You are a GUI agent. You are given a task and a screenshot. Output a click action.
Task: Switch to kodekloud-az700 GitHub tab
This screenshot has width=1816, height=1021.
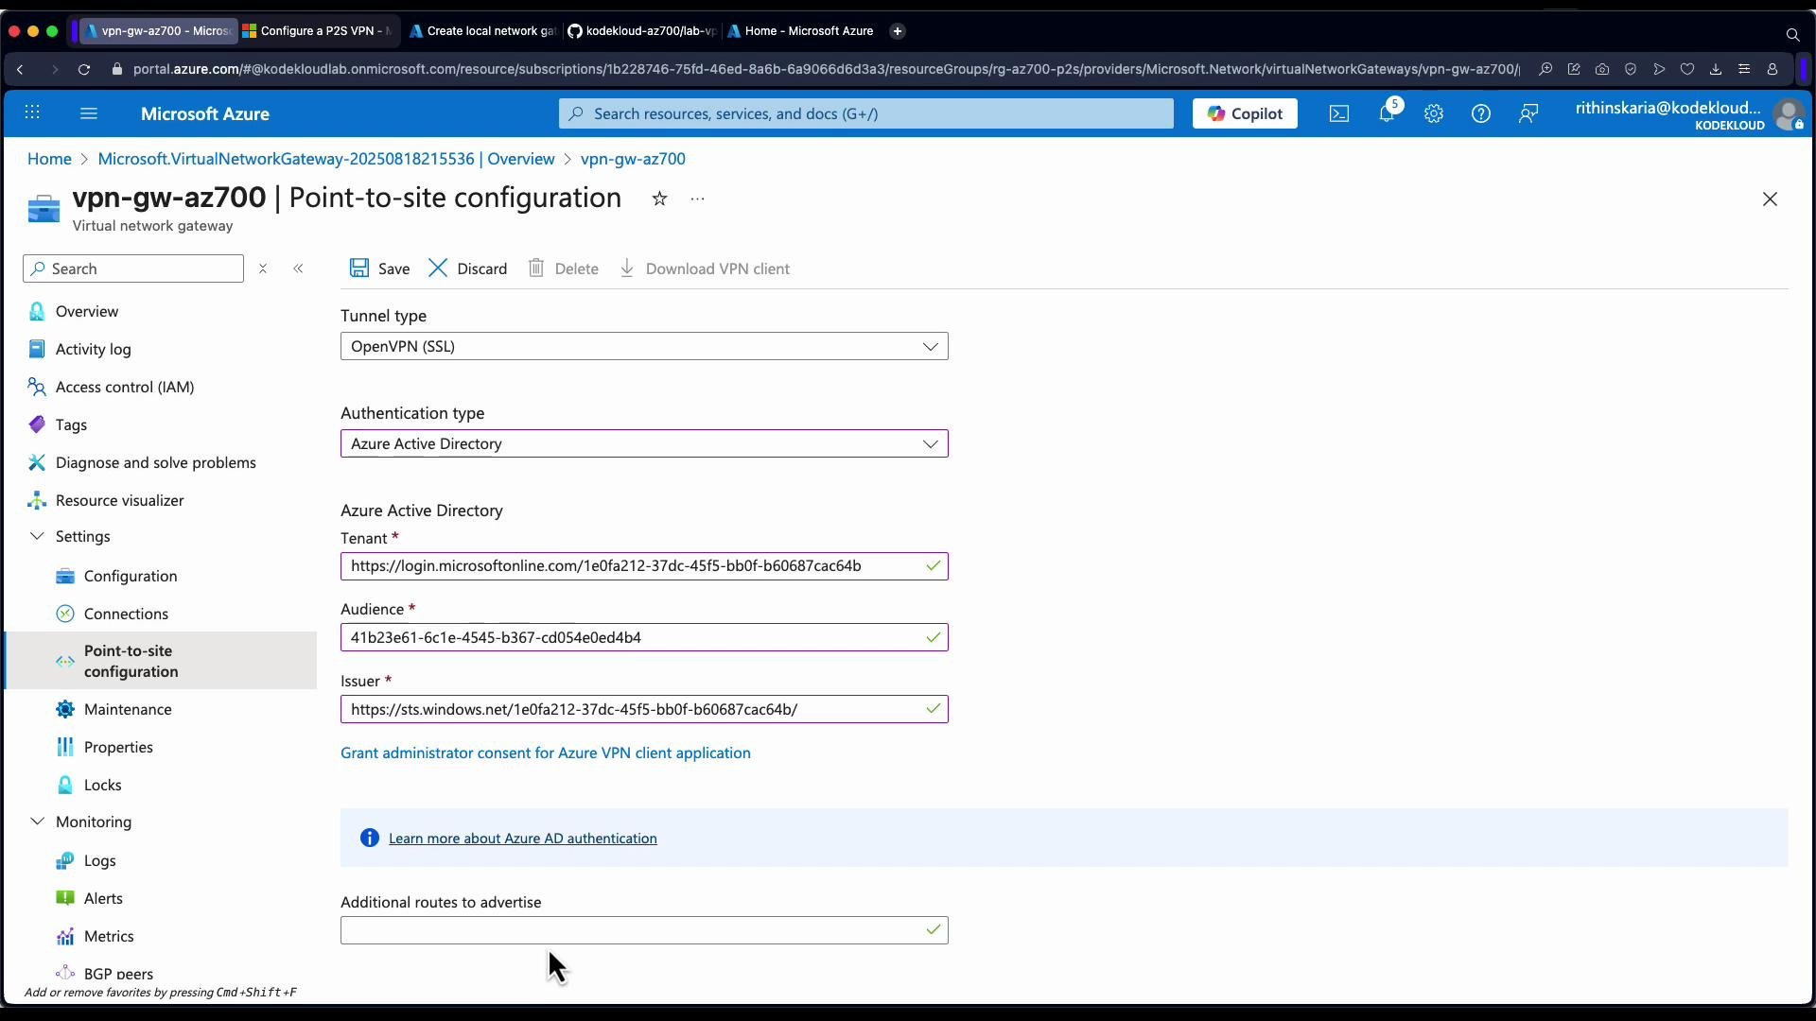click(x=642, y=31)
